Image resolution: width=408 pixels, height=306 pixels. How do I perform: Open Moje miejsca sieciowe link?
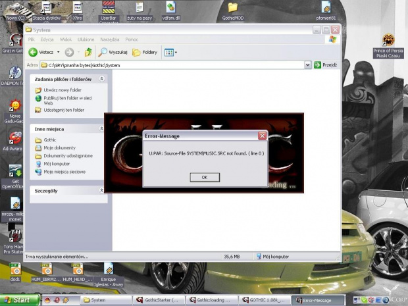tap(64, 172)
